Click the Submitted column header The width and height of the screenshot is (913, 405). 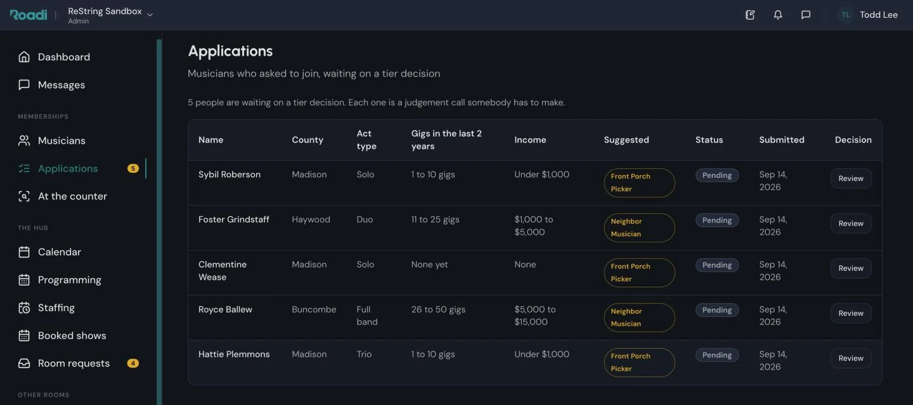[x=782, y=140]
